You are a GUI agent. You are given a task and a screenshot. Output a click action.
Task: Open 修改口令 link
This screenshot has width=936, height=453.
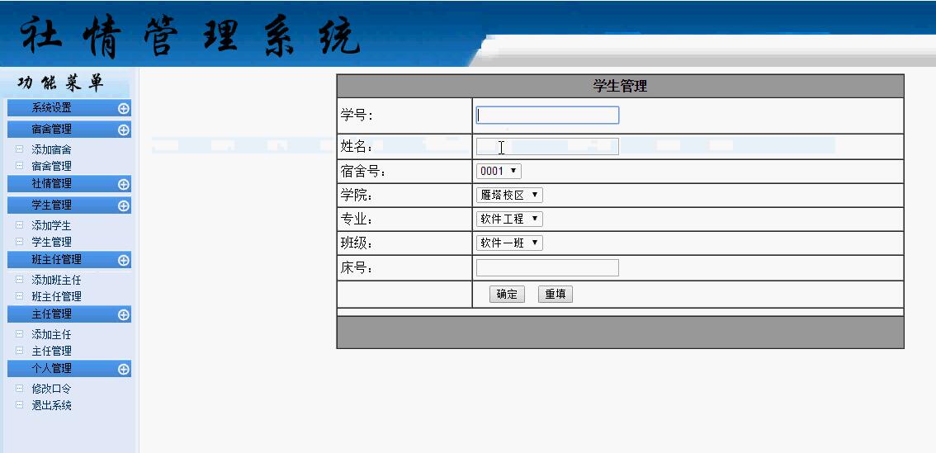coord(51,389)
